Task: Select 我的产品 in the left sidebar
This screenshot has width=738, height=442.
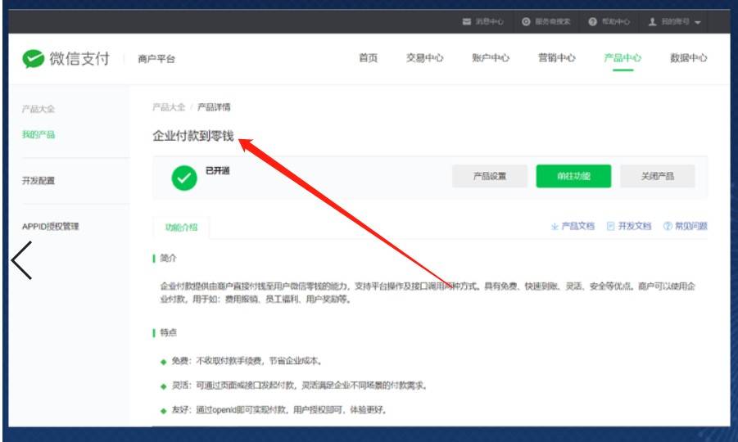Action: 38,134
